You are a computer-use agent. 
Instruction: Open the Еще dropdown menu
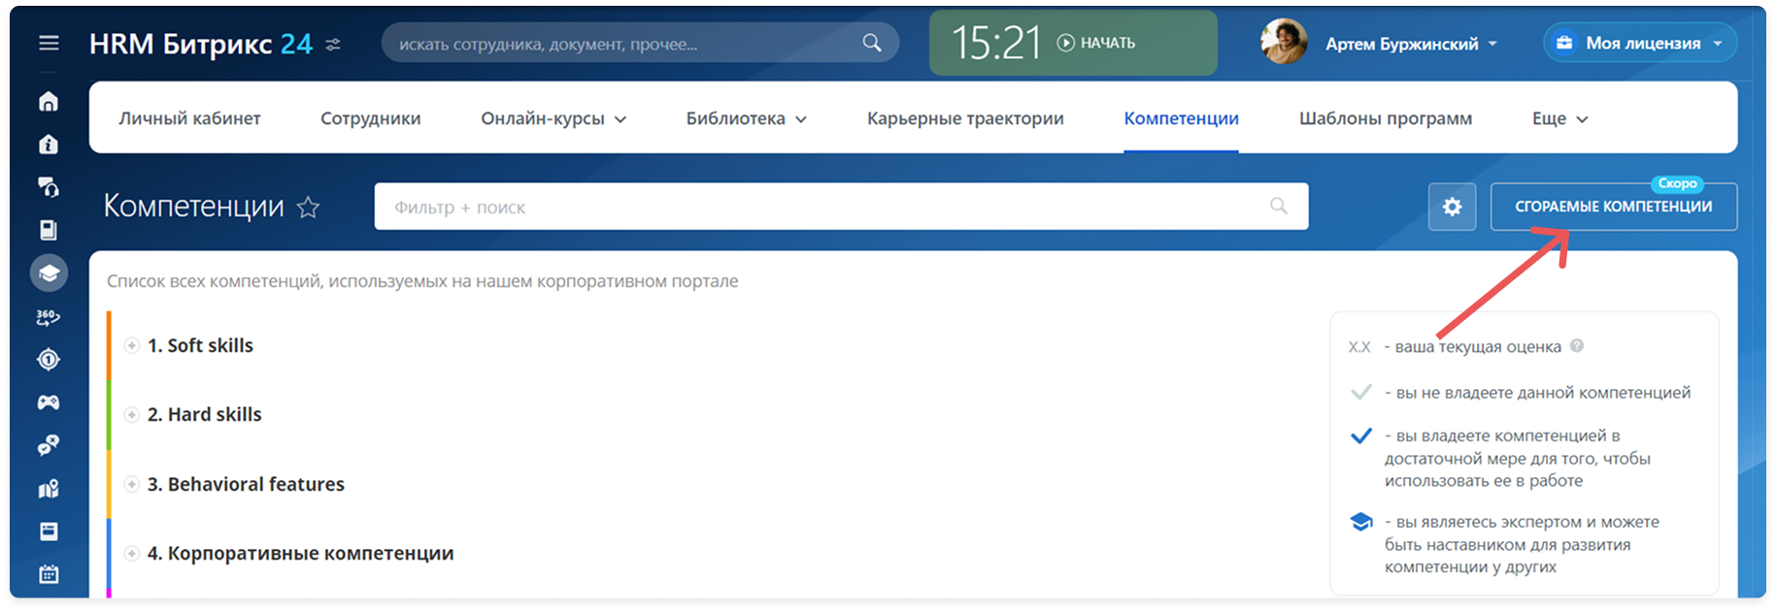1559,118
